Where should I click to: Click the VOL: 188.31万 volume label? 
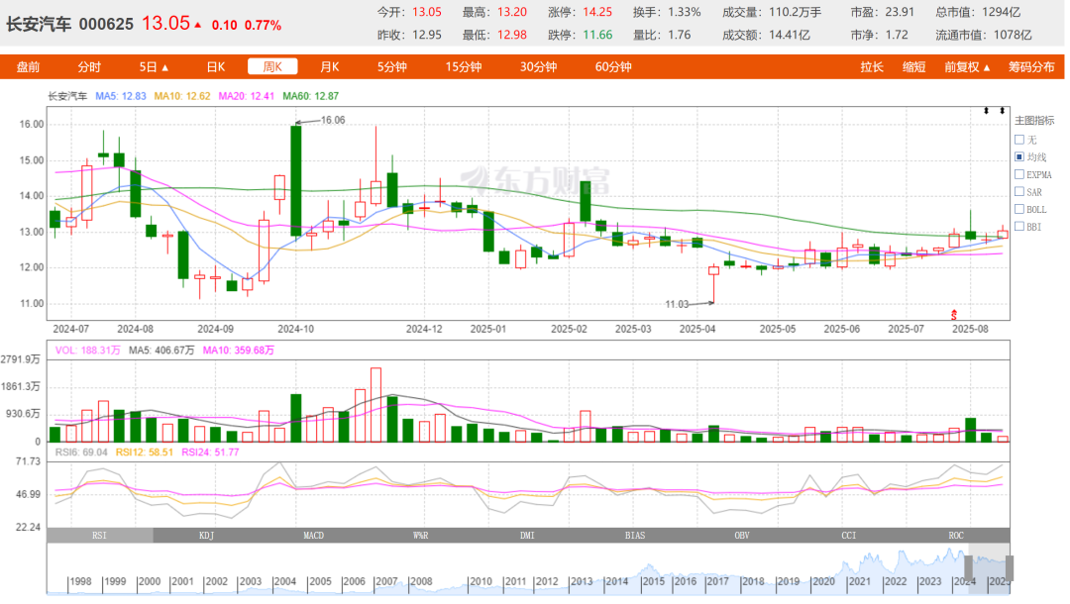[x=88, y=350]
